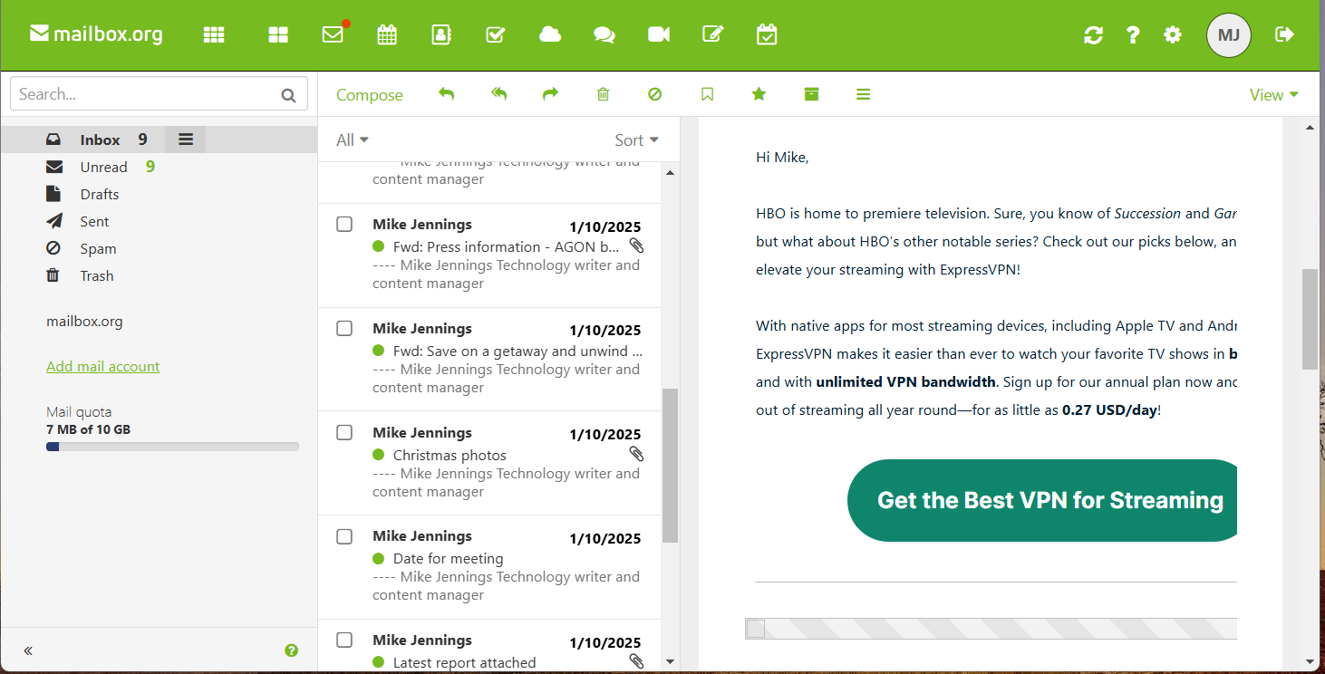Open the Trash folder
Screen dimensions: 1325x674
point(97,275)
